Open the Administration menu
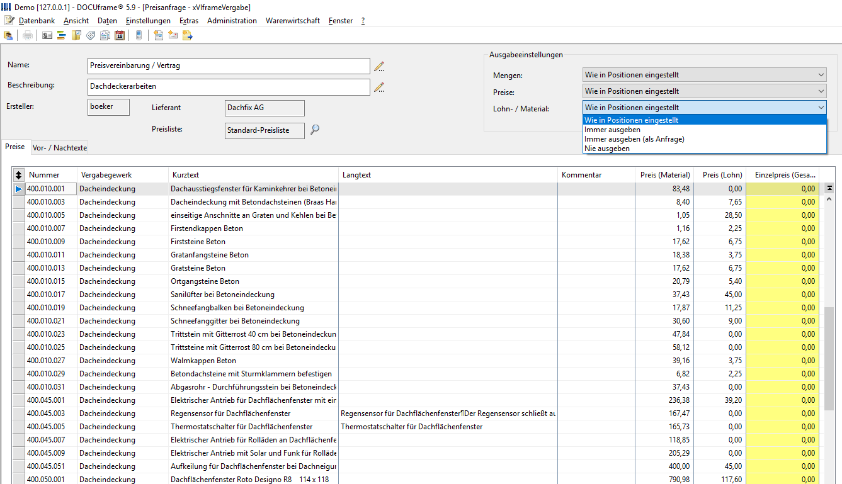 tap(232, 21)
